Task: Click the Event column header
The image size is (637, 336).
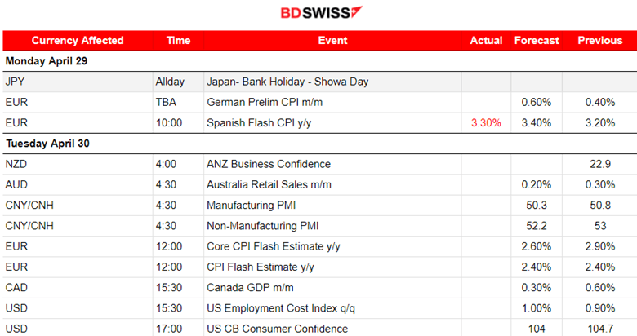Action: (332, 40)
